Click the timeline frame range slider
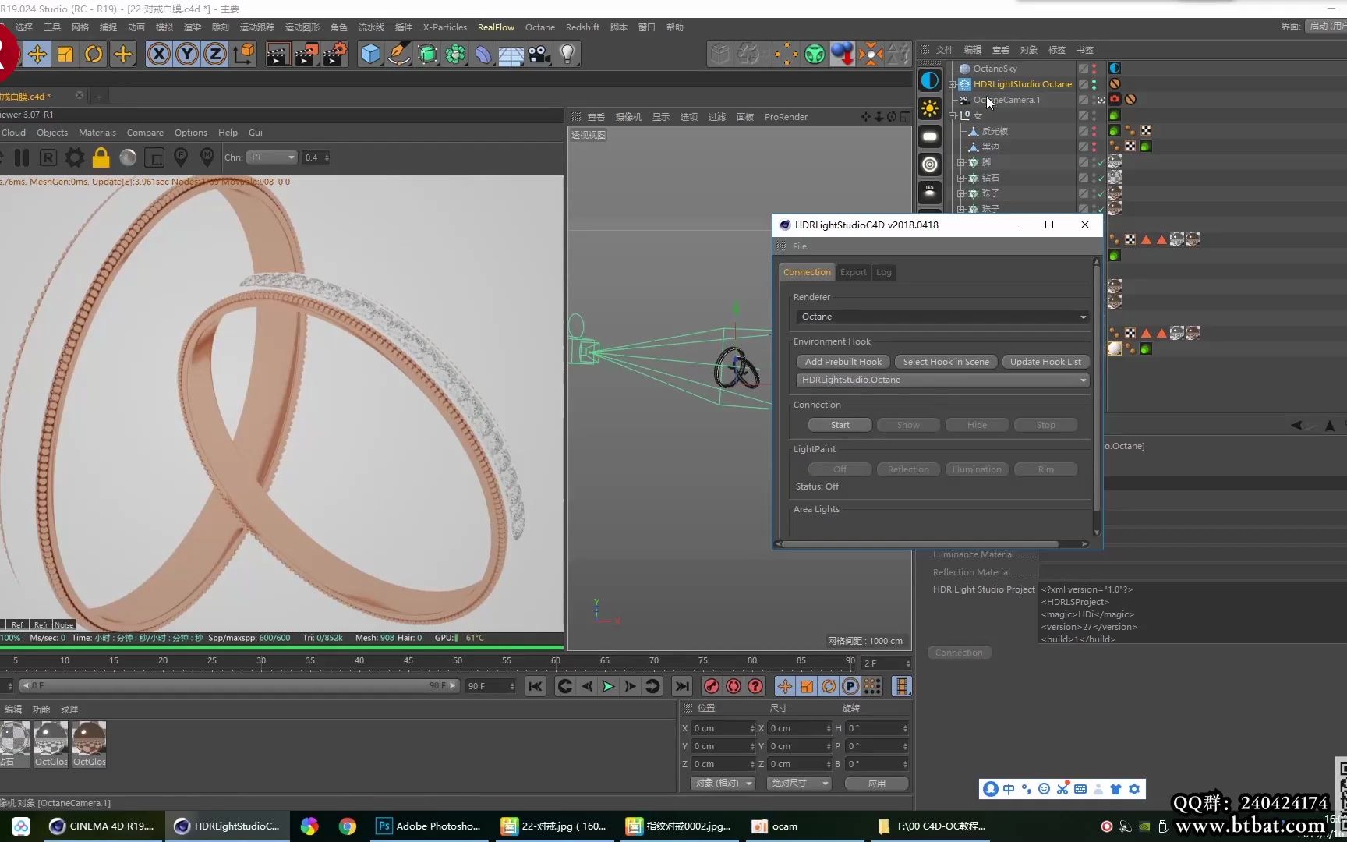The image size is (1347, 842). point(239,686)
